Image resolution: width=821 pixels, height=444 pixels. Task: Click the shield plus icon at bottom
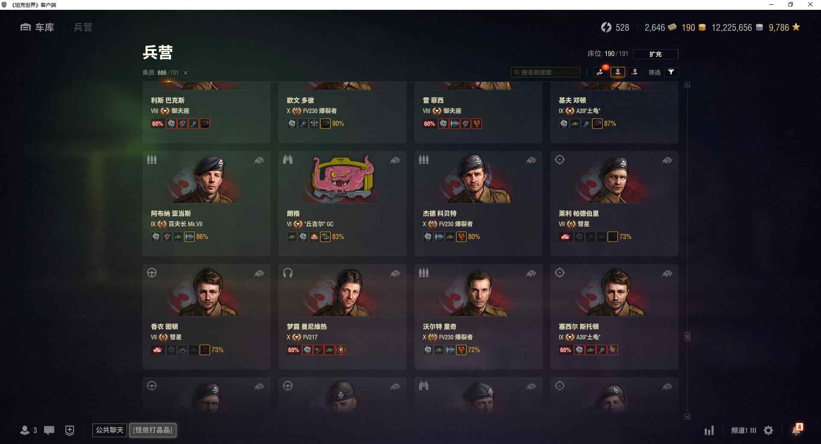point(70,430)
